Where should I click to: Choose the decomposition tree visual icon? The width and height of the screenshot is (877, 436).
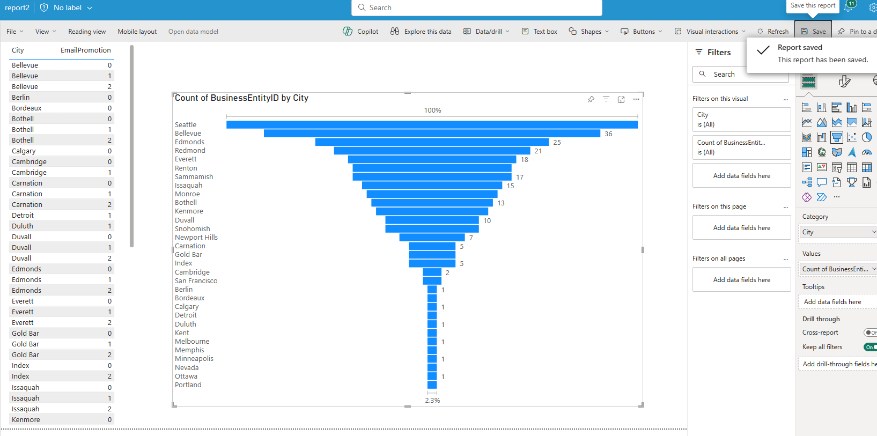[x=806, y=182]
